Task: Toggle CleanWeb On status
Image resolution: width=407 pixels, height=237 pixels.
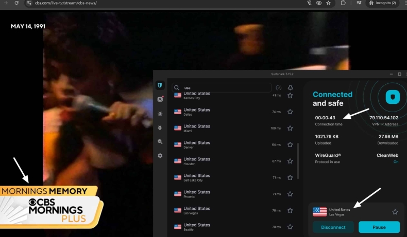Action: coord(396,162)
